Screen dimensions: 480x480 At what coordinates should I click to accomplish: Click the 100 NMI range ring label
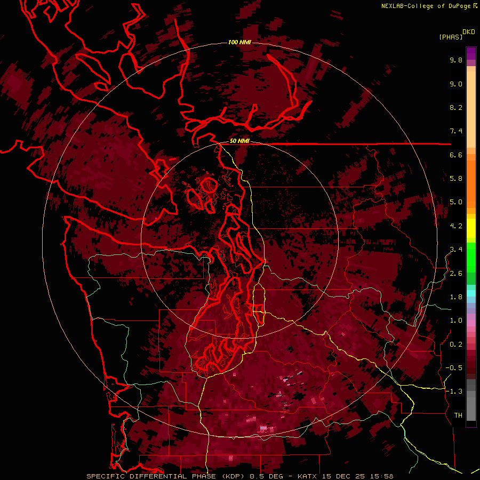(x=239, y=42)
